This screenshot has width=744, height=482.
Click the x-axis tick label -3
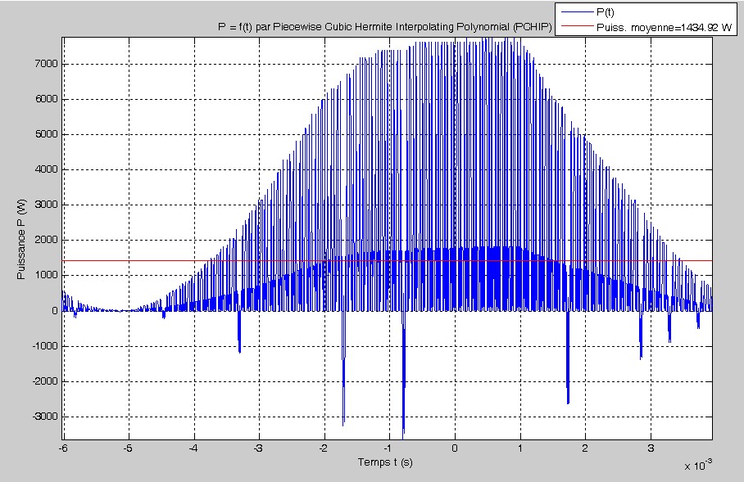[259, 448]
